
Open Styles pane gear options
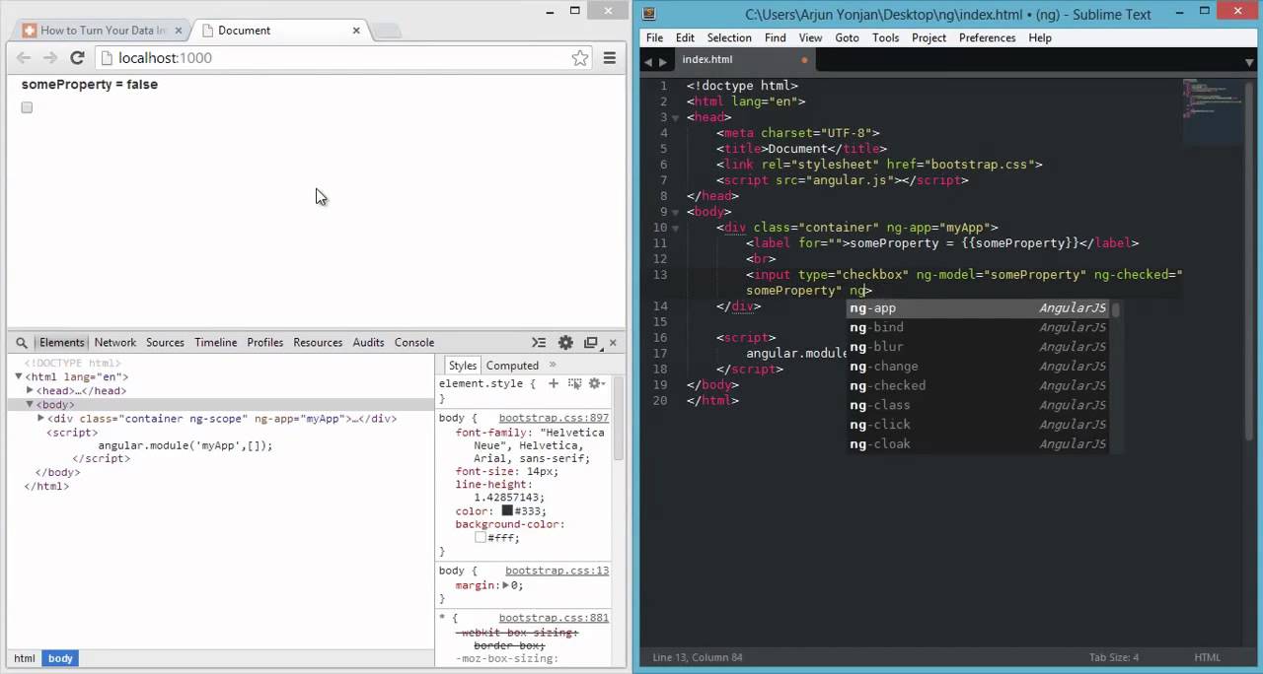tap(595, 383)
